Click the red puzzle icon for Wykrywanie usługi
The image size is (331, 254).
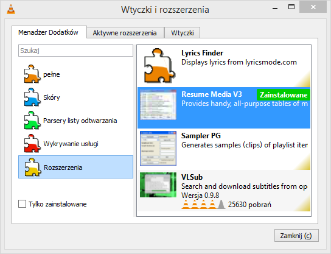(x=32, y=144)
